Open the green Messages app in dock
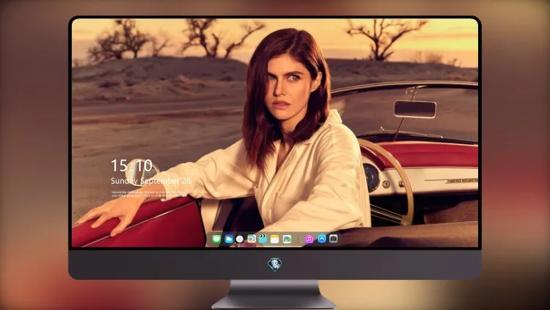 (216, 239)
